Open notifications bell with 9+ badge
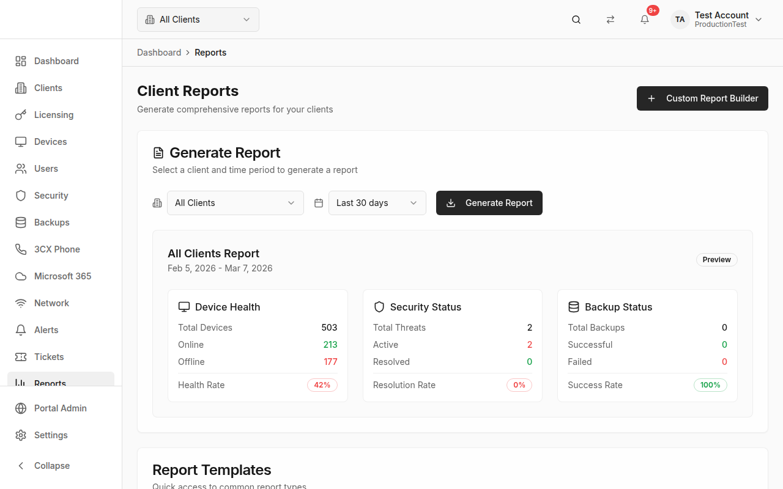783x489 pixels. click(645, 20)
